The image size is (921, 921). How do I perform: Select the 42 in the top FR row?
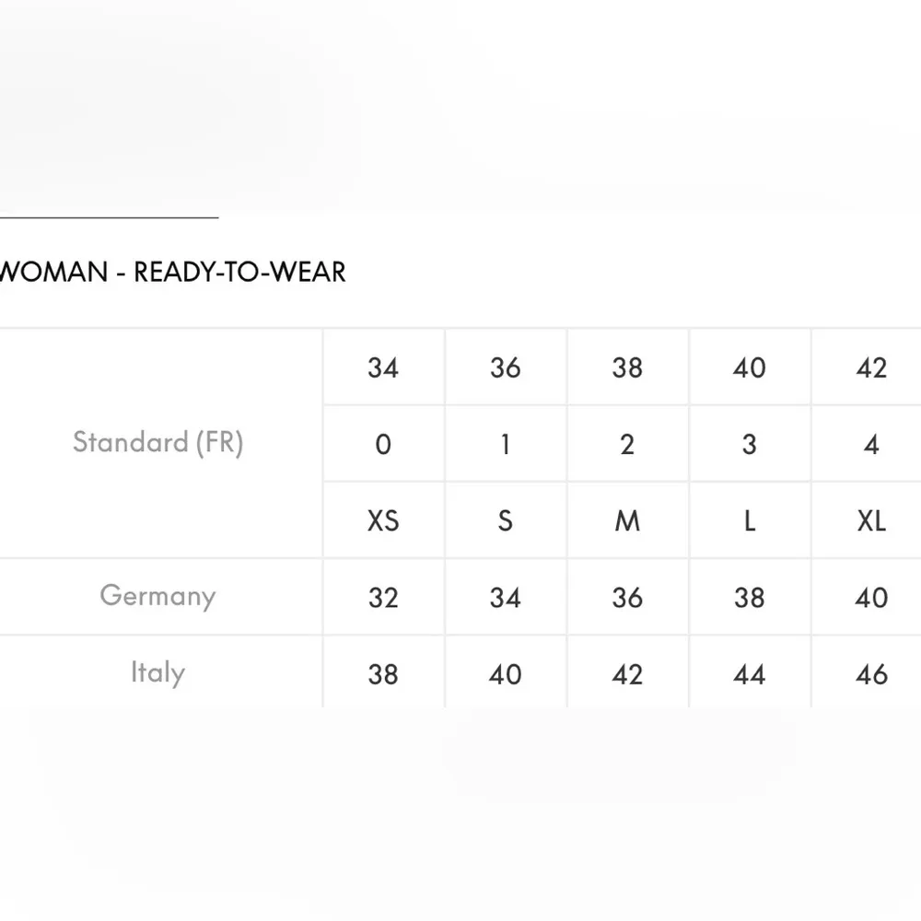point(871,368)
